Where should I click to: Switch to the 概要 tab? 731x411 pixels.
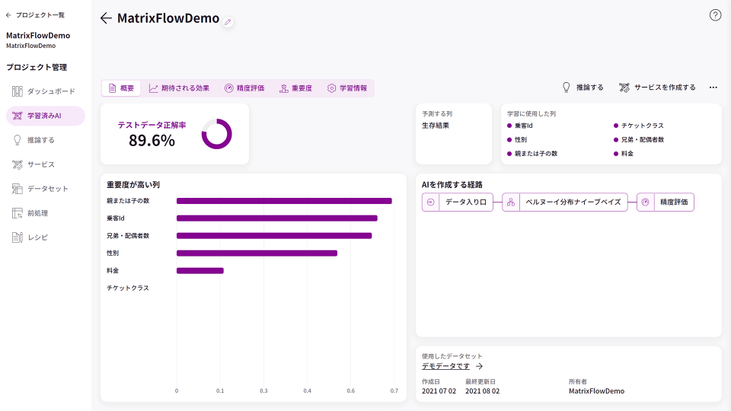click(x=121, y=88)
